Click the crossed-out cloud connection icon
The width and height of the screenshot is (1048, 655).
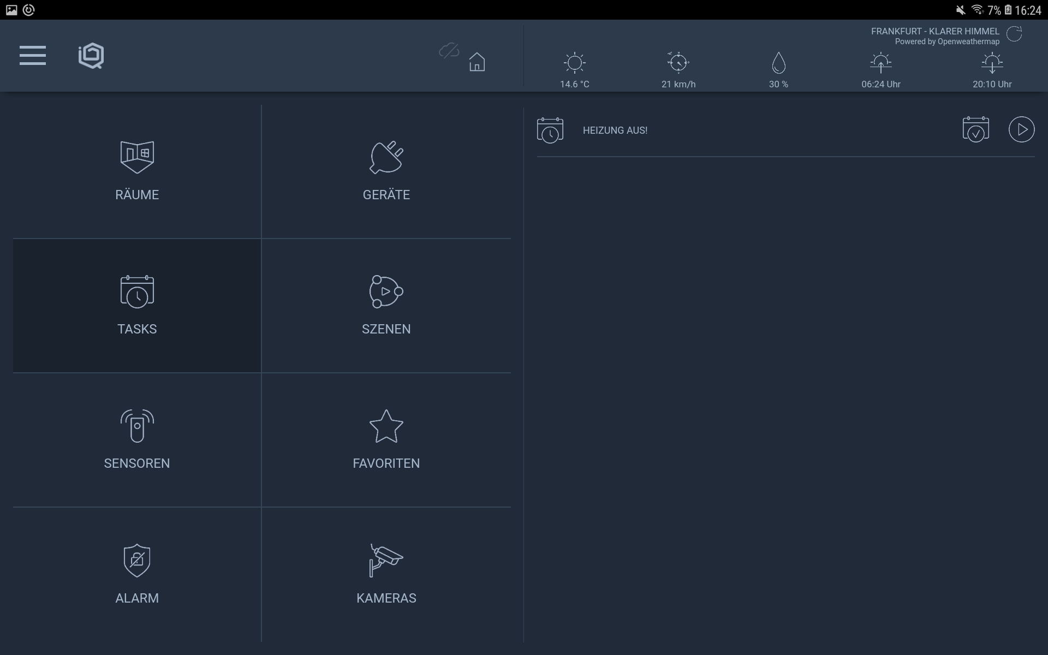point(449,51)
